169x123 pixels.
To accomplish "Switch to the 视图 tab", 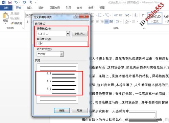I will coord(102,8).
